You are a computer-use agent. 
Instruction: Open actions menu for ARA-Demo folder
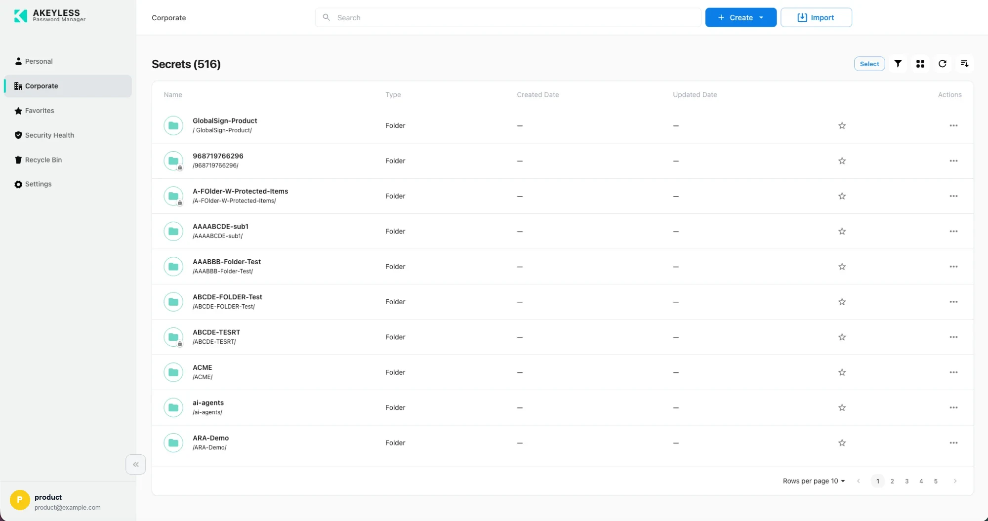point(953,443)
